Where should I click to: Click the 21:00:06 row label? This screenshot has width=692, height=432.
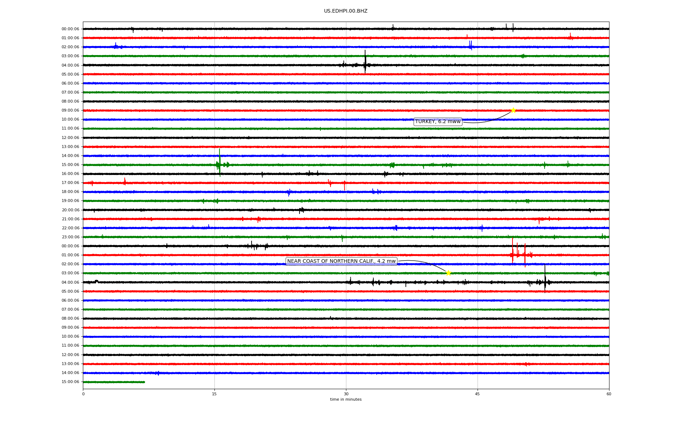click(70, 219)
